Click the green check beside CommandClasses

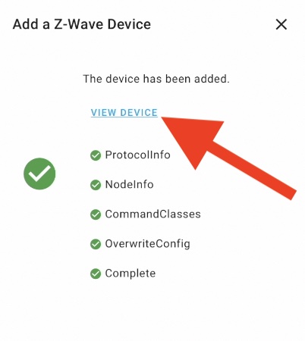96,214
